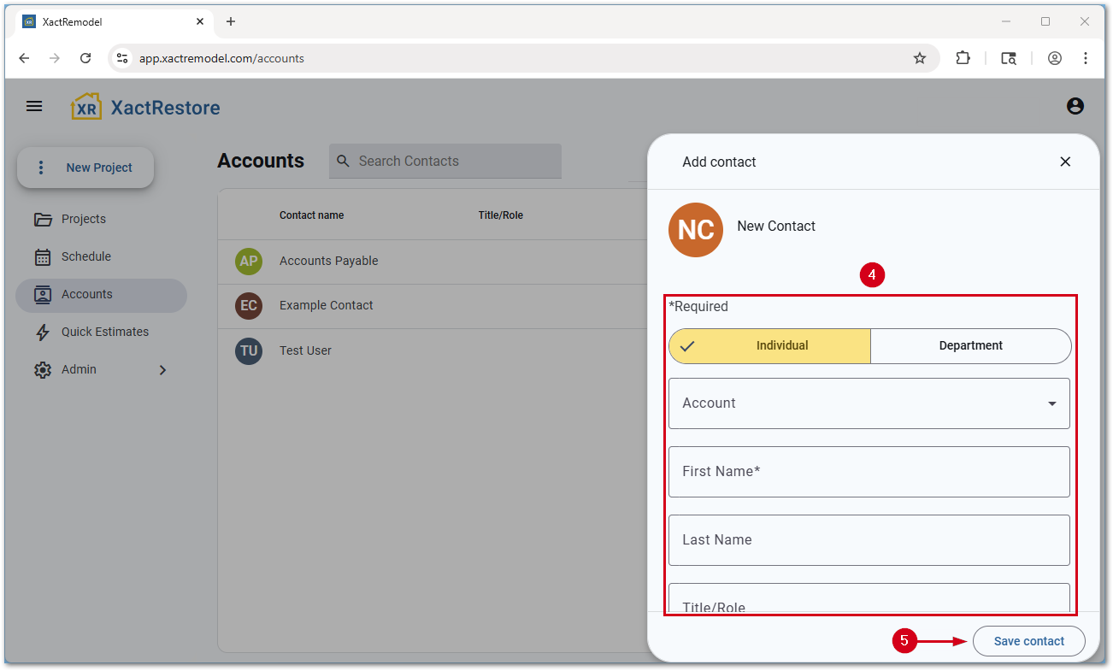Expand the Admin submenu chevron
1113x671 pixels.
pyautogui.click(x=162, y=370)
